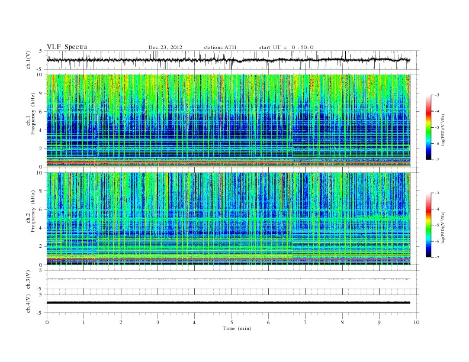Click the "ch.4(V)" axis label
Viewport: 469px width, 362px height.
coord(28,303)
